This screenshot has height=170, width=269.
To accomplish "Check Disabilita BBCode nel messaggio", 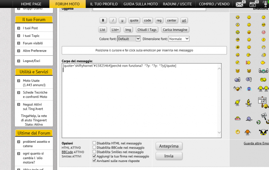I will click(95, 147).
